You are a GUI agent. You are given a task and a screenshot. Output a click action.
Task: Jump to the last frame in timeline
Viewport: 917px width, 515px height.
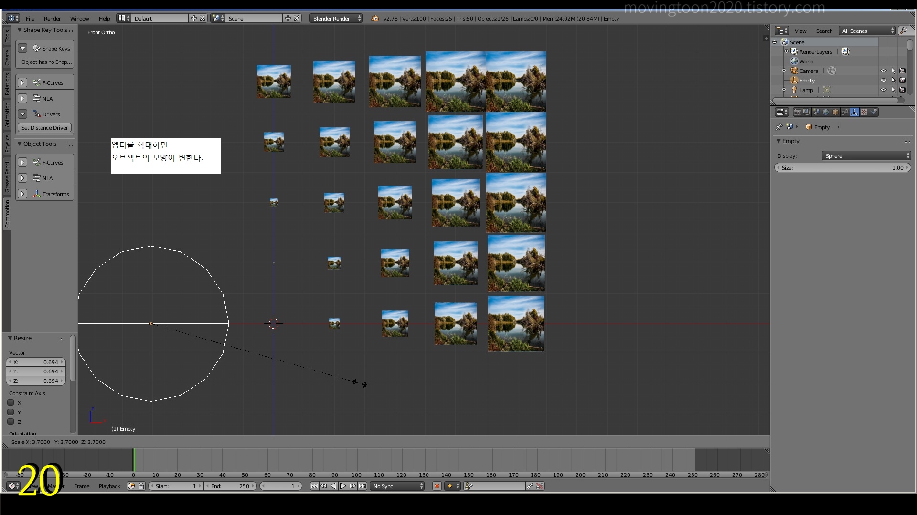point(362,486)
